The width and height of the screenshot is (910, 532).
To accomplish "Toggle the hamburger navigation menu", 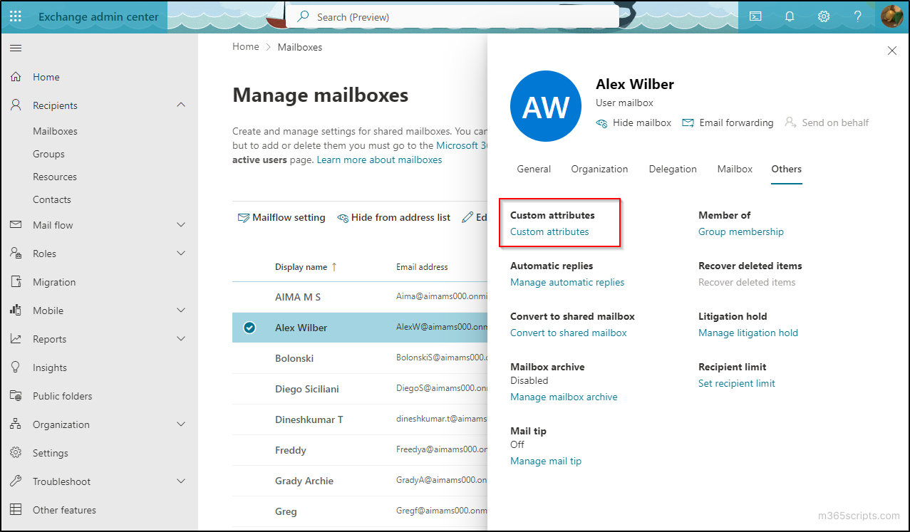I will (x=15, y=48).
